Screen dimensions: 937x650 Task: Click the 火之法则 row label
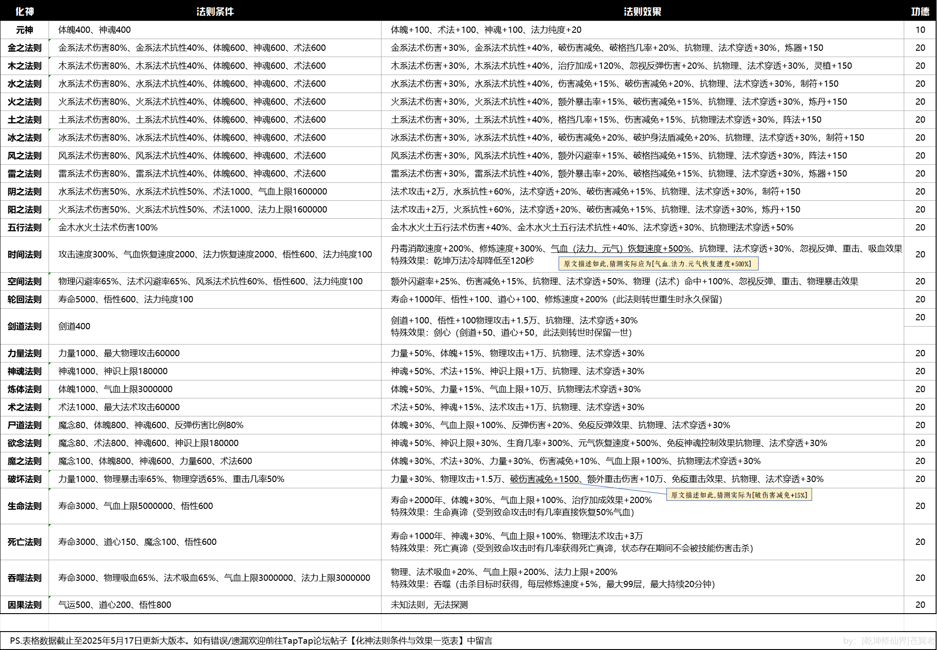coord(24,102)
